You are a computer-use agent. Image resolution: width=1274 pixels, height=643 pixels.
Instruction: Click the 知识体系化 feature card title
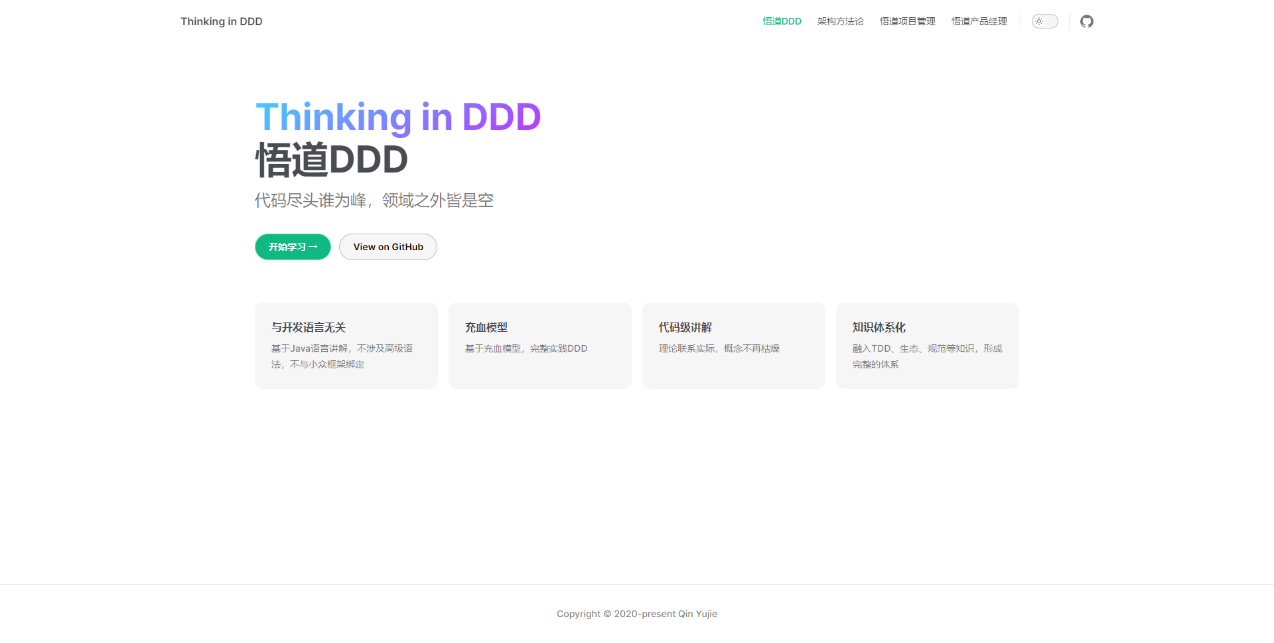[x=879, y=327]
